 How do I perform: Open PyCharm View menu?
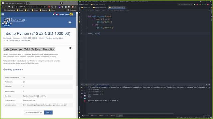[90, 2]
